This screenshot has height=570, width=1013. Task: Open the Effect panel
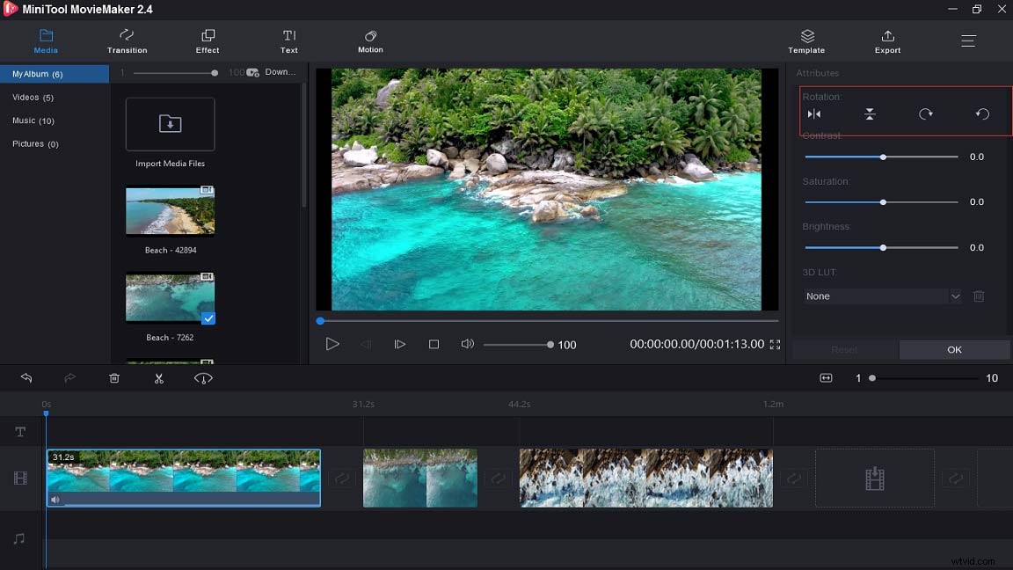click(x=208, y=40)
